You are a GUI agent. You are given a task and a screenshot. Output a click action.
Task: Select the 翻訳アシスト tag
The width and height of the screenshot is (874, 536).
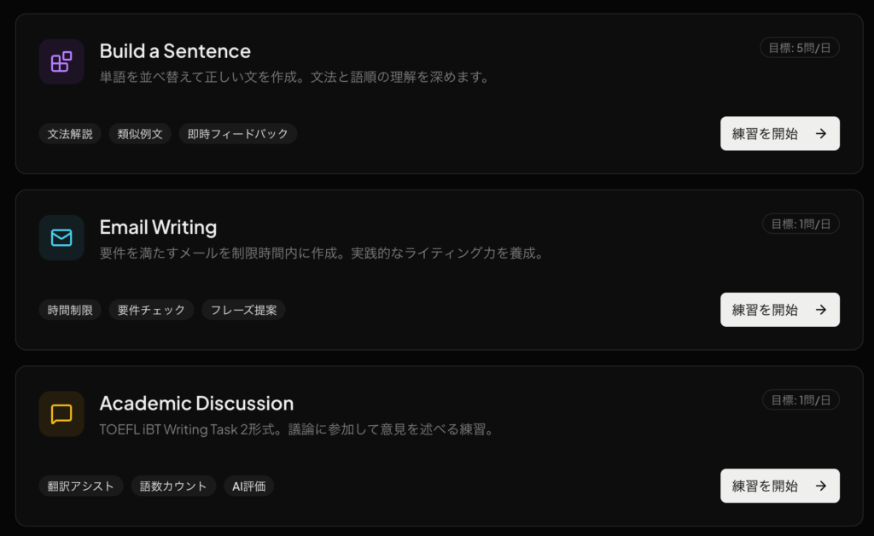[x=81, y=486]
